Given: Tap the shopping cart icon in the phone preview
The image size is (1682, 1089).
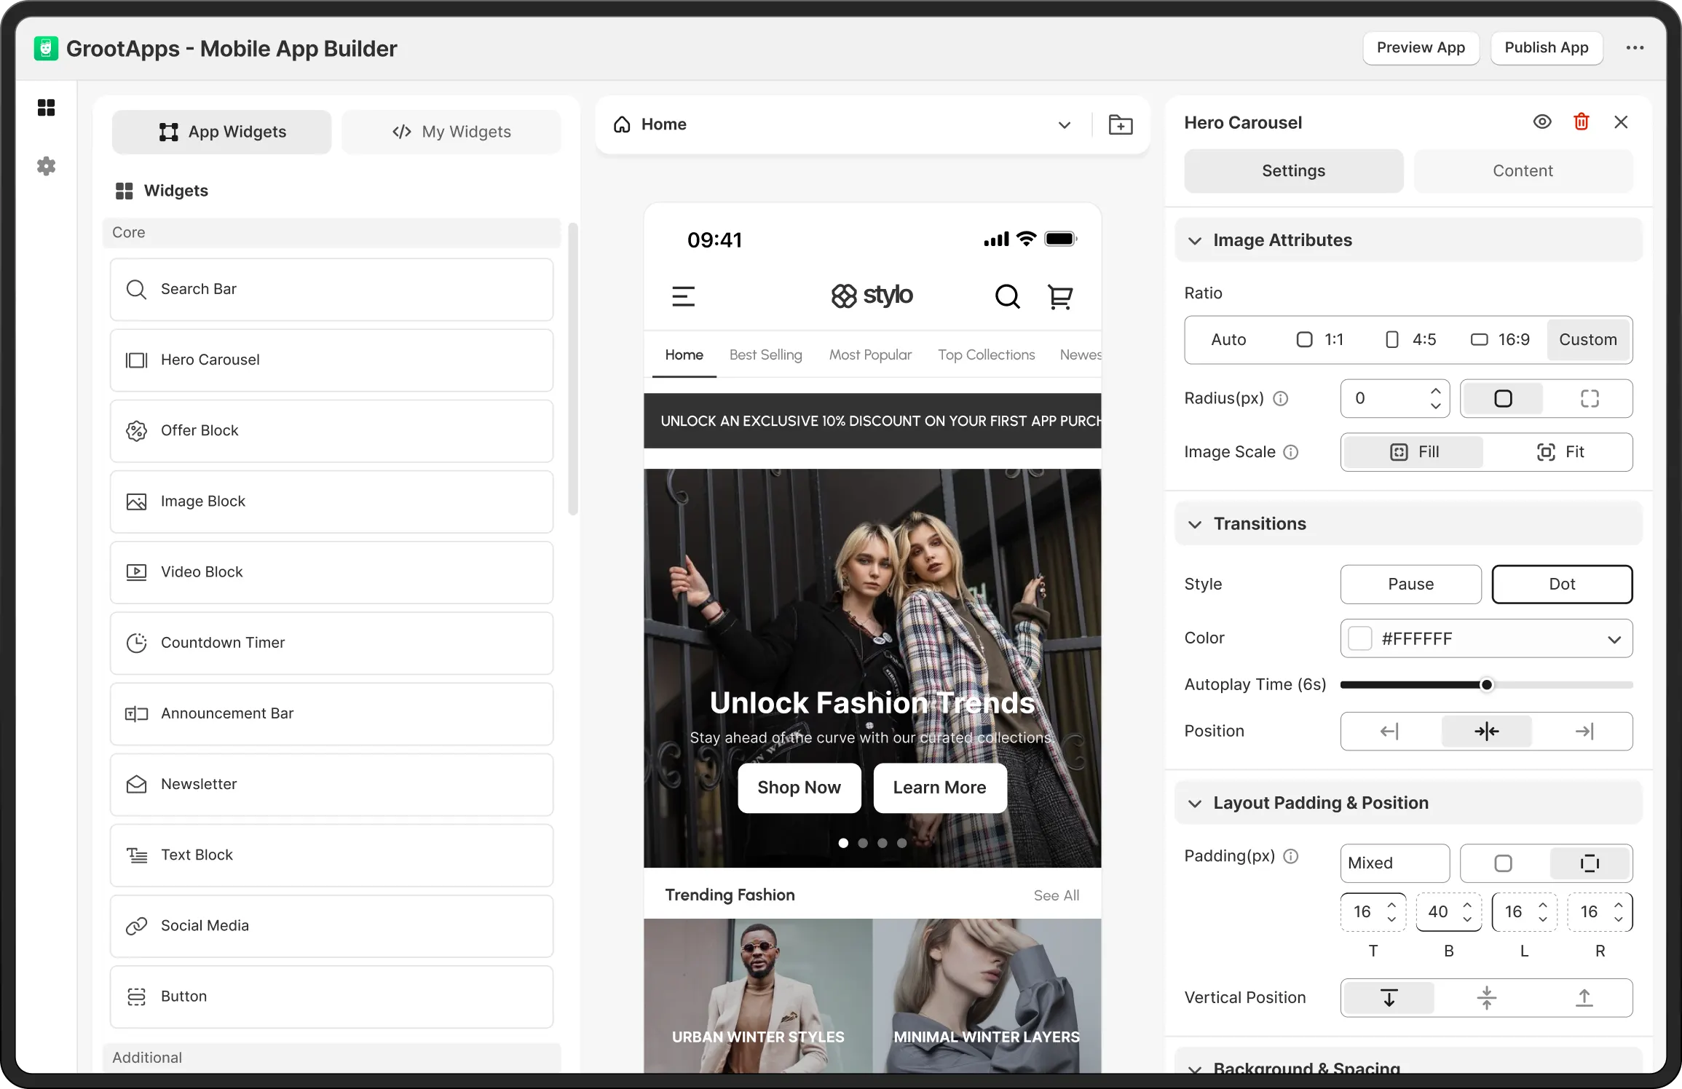Looking at the screenshot, I should tap(1059, 296).
